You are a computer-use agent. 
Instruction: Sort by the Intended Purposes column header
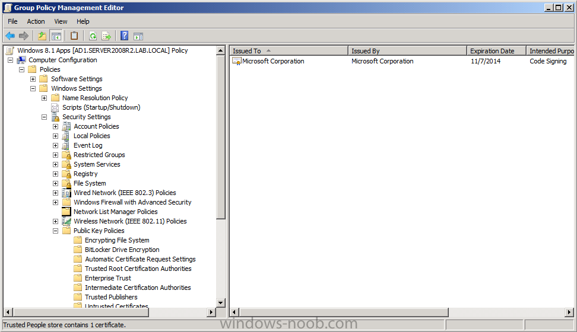point(550,51)
